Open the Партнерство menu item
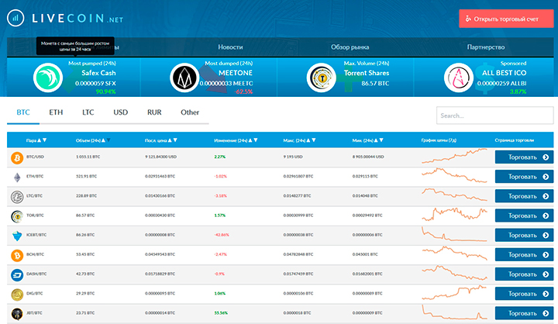The width and height of the screenshot is (558, 324). (x=486, y=47)
